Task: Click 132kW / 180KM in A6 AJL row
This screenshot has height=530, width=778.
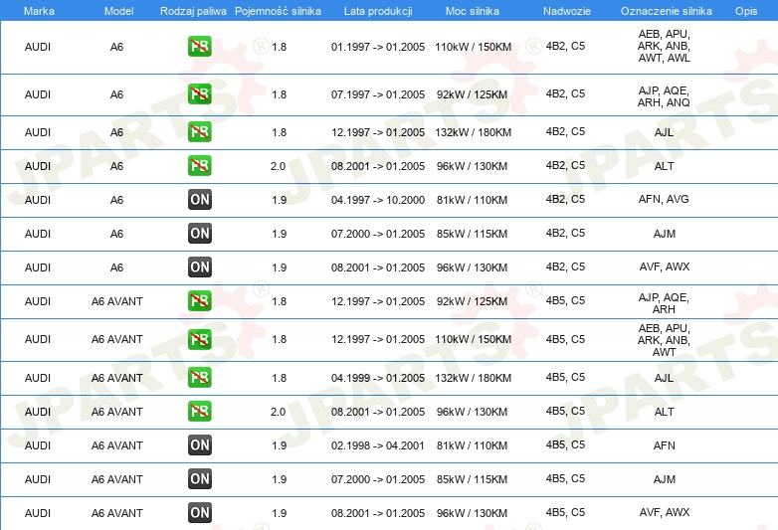Action: point(473,132)
